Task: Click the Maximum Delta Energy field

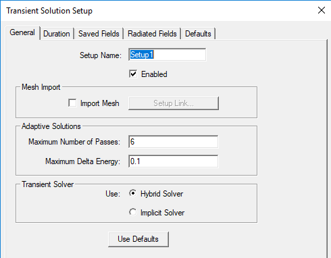Action: 173,161
